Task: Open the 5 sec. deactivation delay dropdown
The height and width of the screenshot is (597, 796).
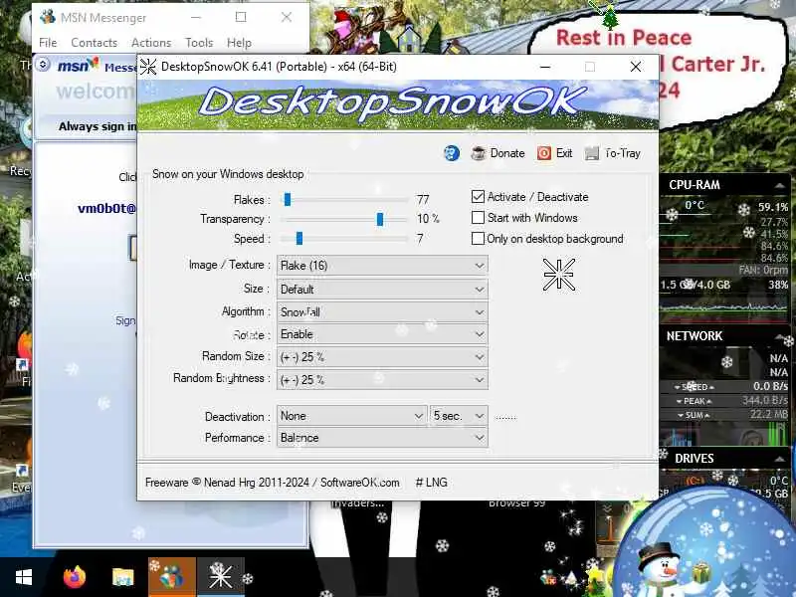Action: 459,416
